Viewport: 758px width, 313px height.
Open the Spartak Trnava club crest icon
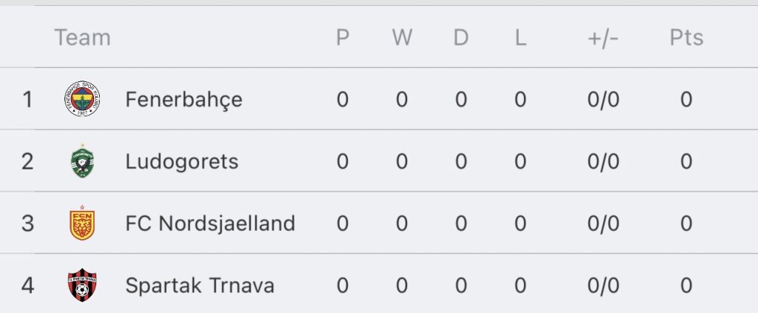(82, 285)
